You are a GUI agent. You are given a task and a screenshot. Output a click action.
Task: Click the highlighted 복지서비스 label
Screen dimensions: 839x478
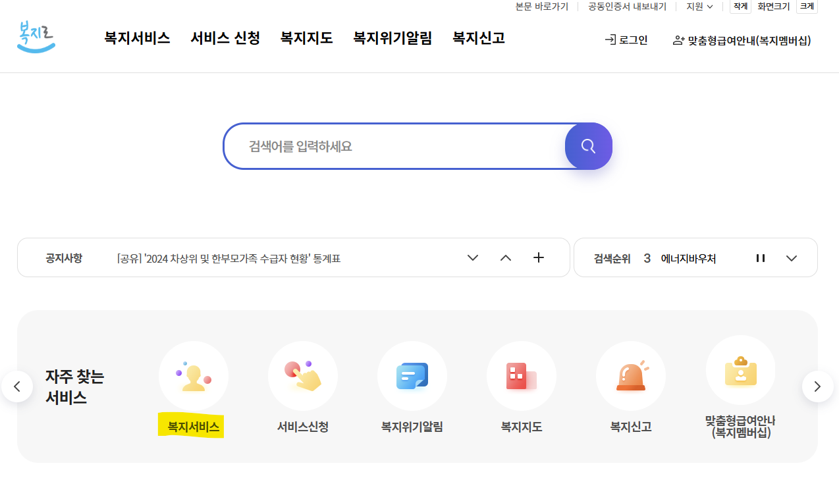tap(194, 427)
